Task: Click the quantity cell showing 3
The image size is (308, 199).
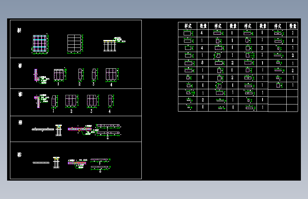Action: point(262,48)
